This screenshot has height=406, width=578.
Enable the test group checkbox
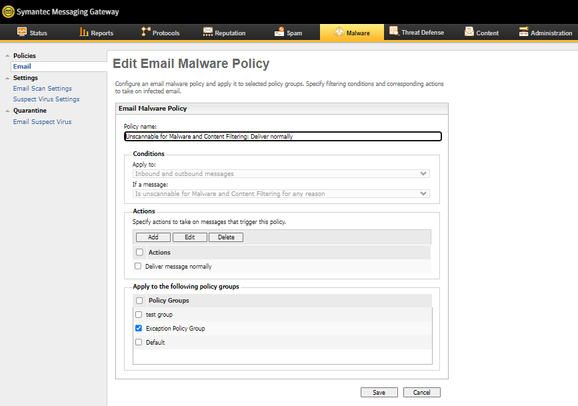click(139, 315)
